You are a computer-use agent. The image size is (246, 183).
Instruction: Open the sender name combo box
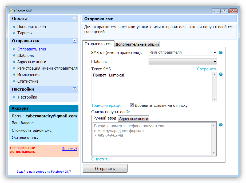(183, 53)
